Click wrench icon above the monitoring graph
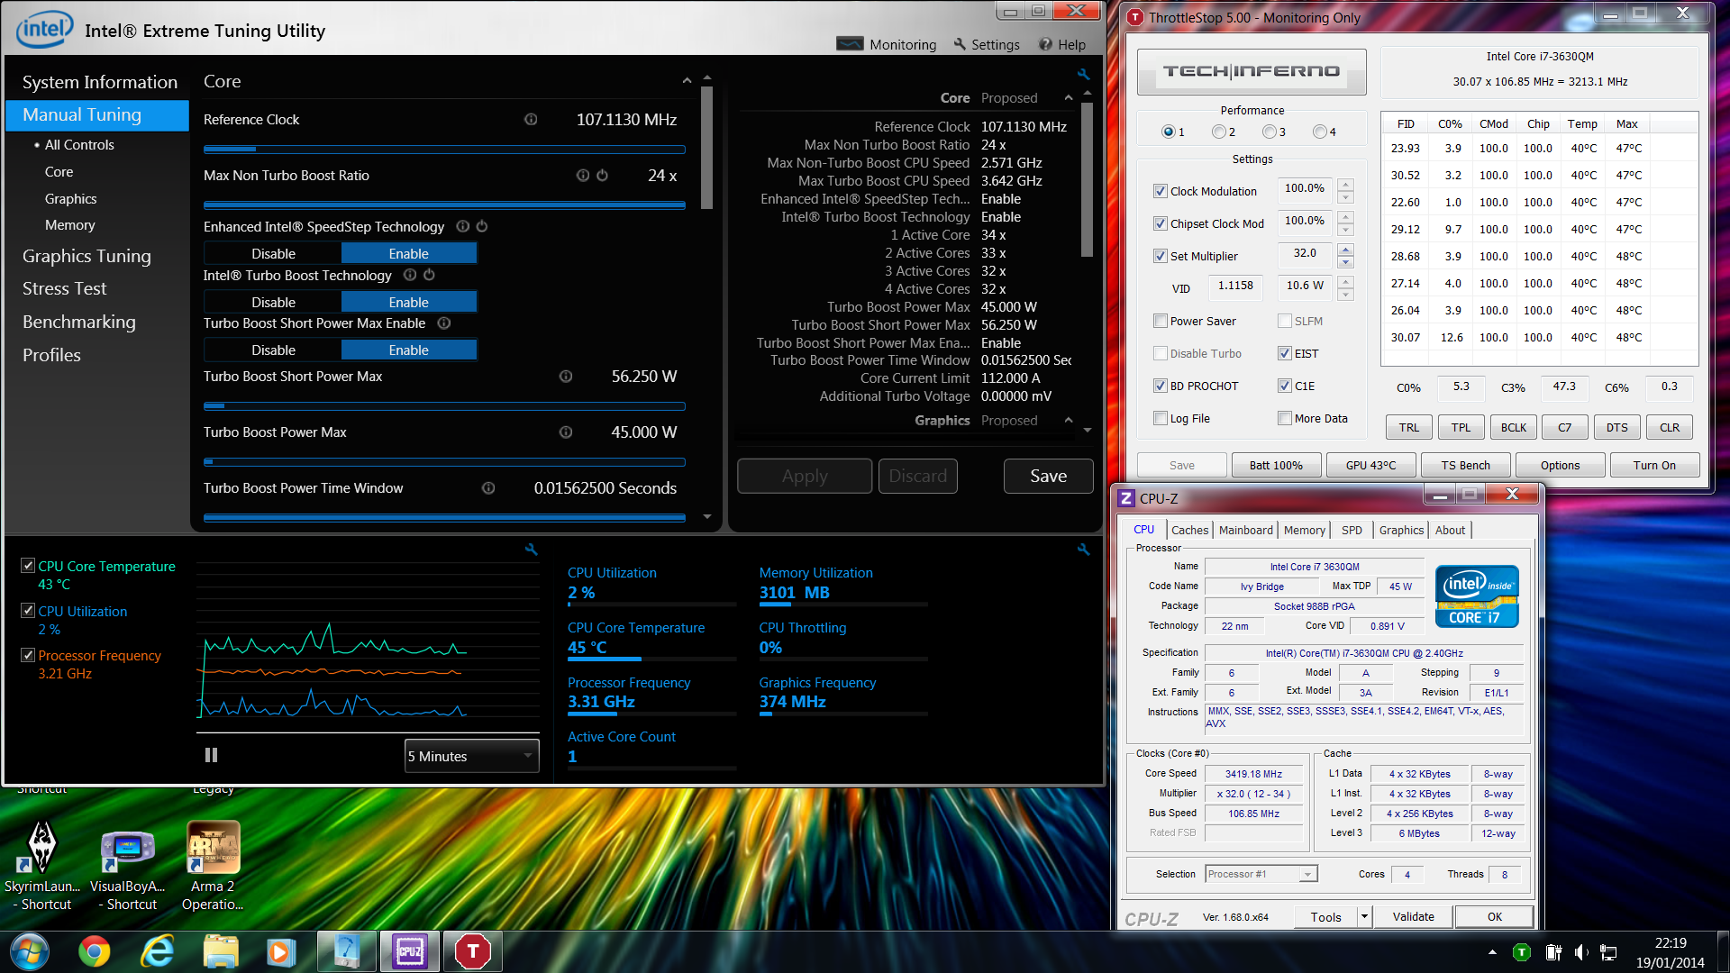 coord(531,549)
